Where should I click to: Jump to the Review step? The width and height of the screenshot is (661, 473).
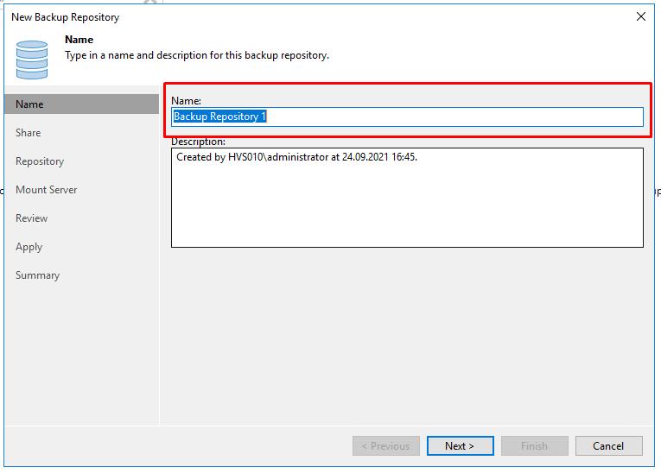[32, 218]
